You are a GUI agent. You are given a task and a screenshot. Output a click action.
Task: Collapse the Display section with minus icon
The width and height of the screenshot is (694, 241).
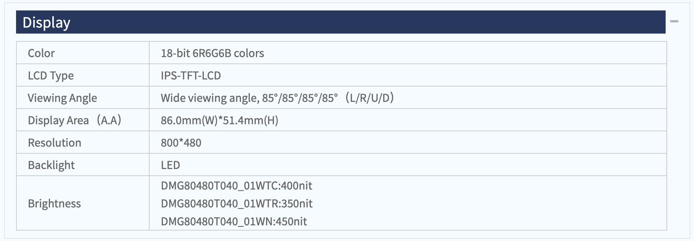pyautogui.click(x=674, y=22)
